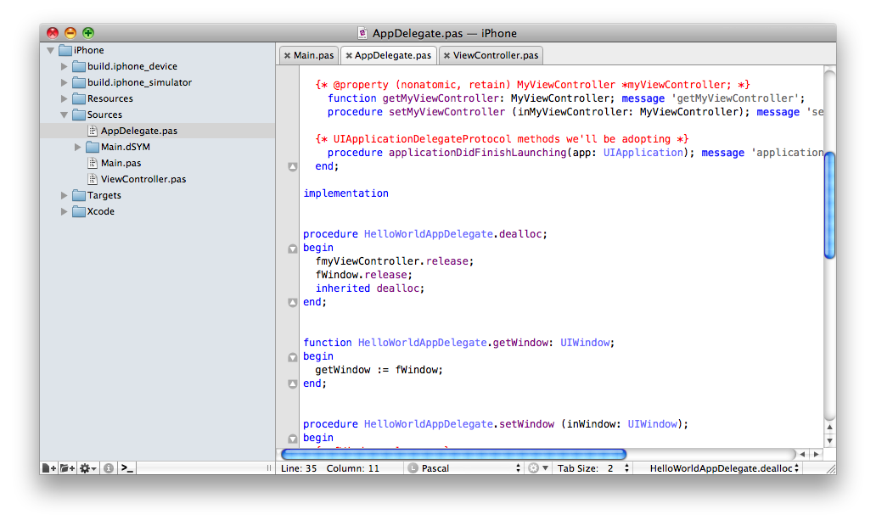Viewport: 876px width, 526px height.
Task: Click 'inherited dealloc;' line in editor
Action: 370,288
